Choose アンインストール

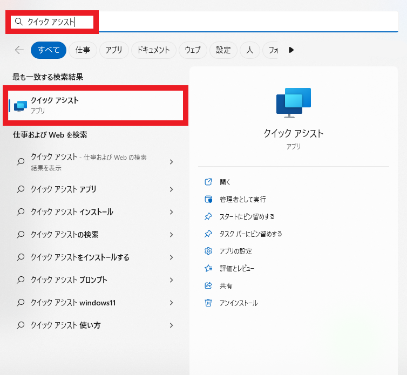pos(239,303)
